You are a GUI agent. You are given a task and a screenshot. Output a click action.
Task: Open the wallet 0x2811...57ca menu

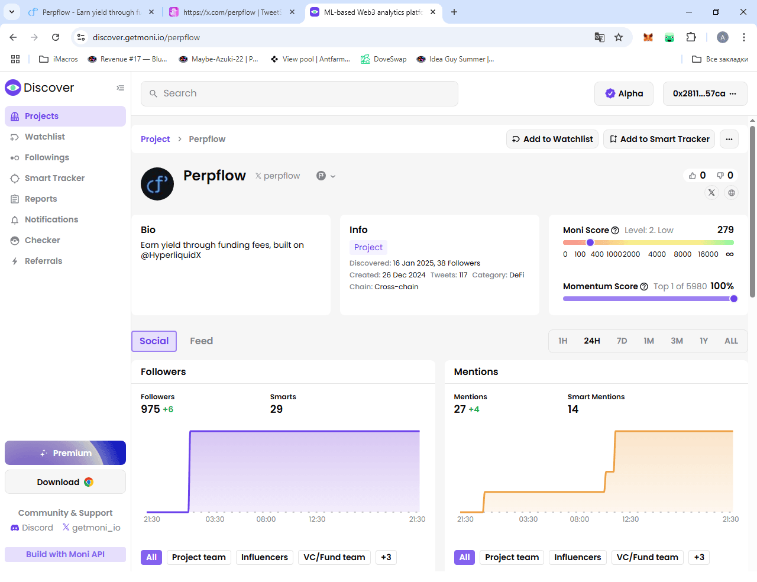(705, 93)
